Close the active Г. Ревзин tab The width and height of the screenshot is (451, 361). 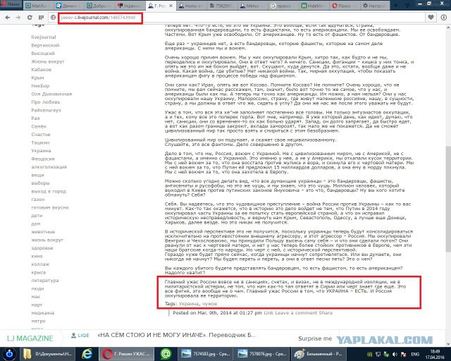[x=171, y=6]
